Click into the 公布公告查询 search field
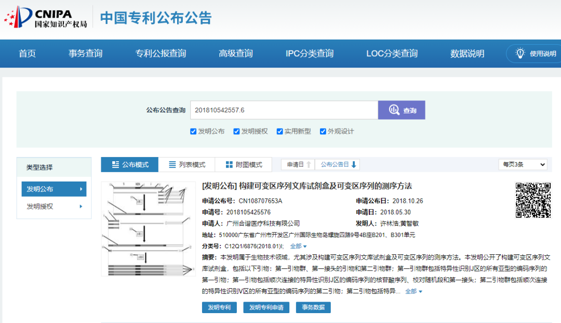 click(x=284, y=110)
